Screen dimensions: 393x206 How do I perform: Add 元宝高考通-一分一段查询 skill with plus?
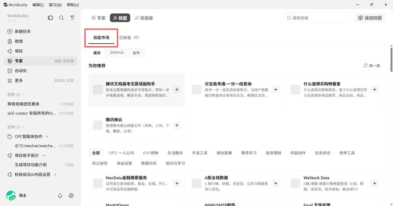pos(276,90)
